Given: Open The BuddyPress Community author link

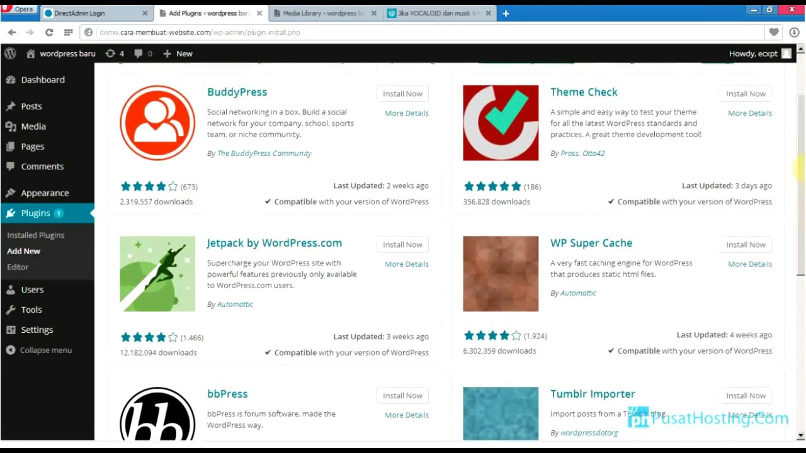Looking at the screenshot, I should click(x=264, y=154).
